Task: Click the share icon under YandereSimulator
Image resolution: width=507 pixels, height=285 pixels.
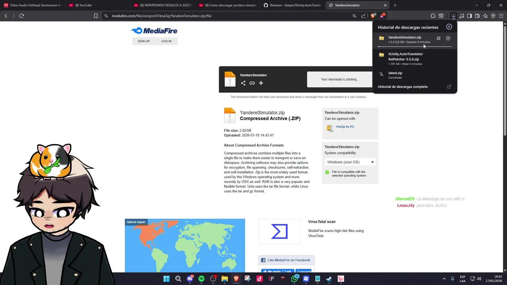Action: pyautogui.click(x=243, y=83)
